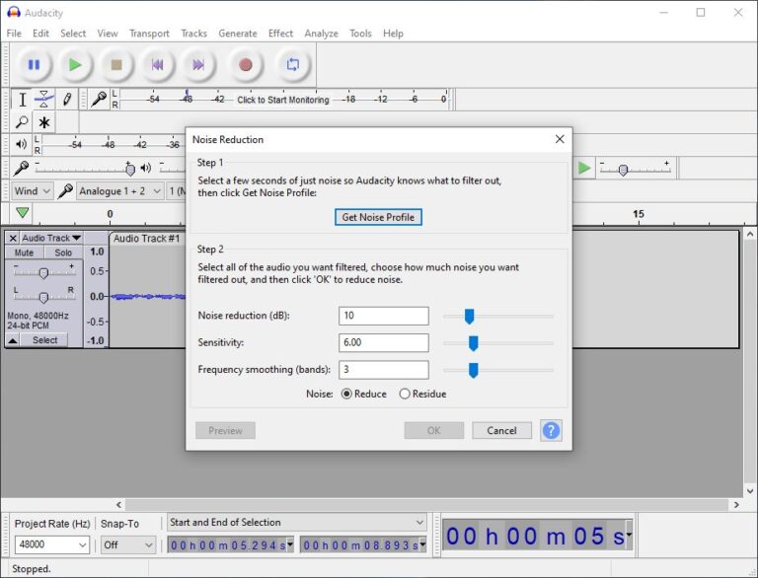Open the Select menu
This screenshot has width=758, height=578.
pos(73,34)
